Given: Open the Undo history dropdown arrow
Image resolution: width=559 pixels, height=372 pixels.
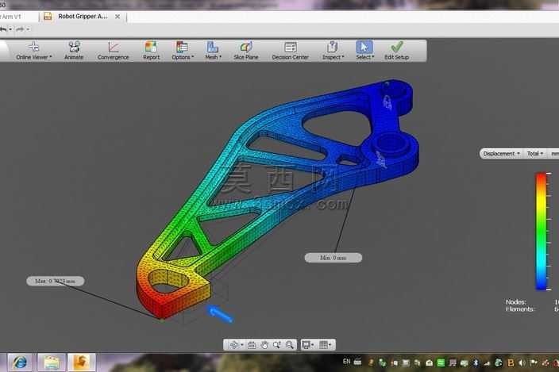Looking at the screenshot, I should (10, 29).
